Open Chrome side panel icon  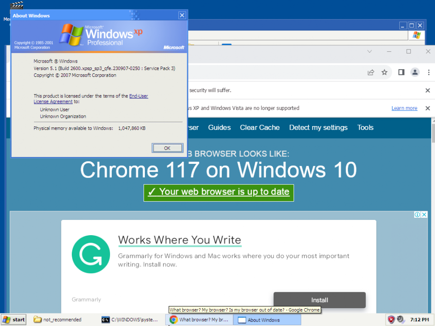point(402,72)
